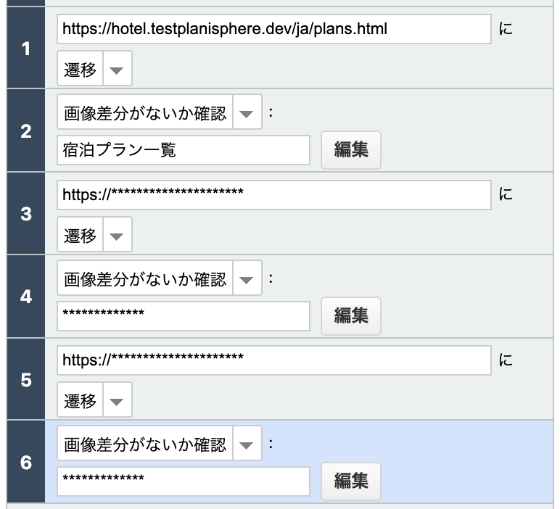Viewport: 560px width, 509px height.
Task: Click the masked URL field in step 3
Action: coord(274,195)
